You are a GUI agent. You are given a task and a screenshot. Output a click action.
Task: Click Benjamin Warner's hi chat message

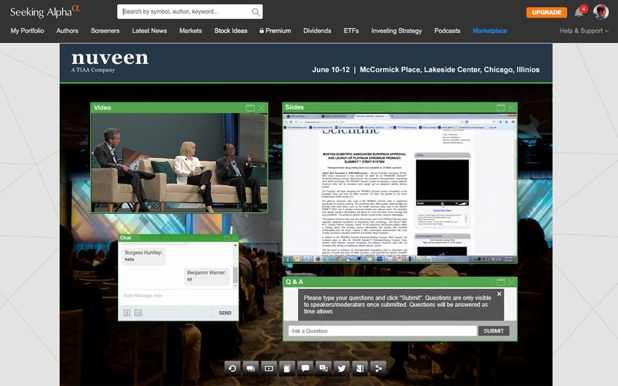[x=206, y=276]
